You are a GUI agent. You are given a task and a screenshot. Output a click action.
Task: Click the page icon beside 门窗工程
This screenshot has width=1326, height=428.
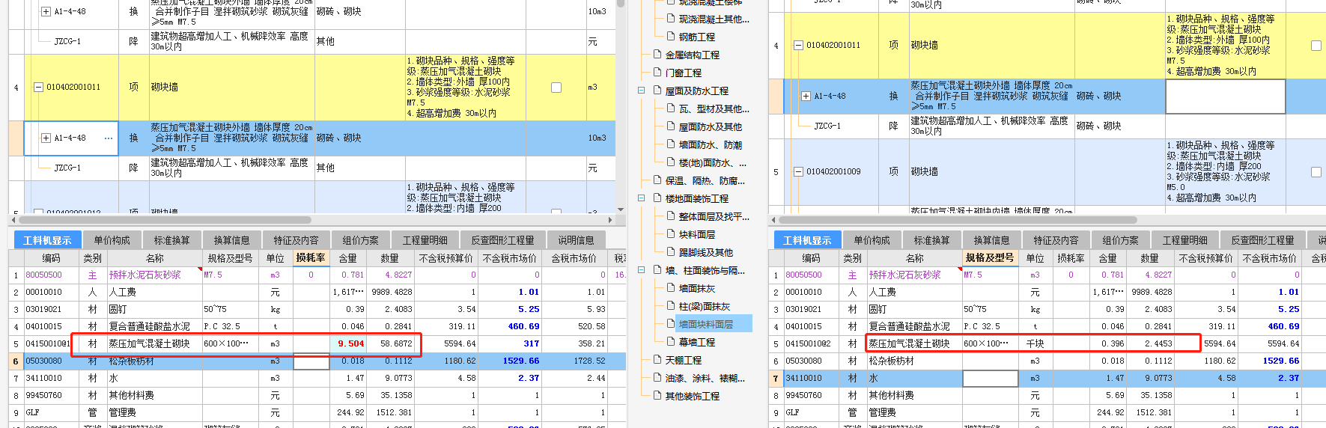[x=657, y=72]
